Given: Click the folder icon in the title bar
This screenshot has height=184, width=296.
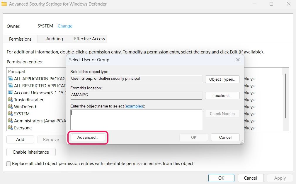Looking at the screenshot, I should point(4,4).
